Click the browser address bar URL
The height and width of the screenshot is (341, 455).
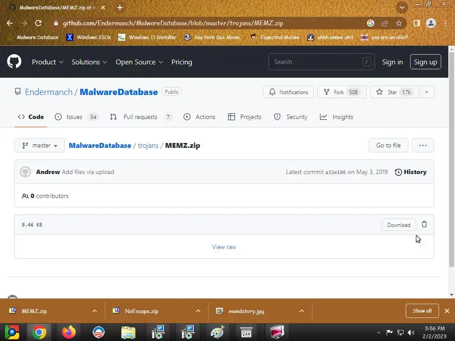click(x=173, y=23)
